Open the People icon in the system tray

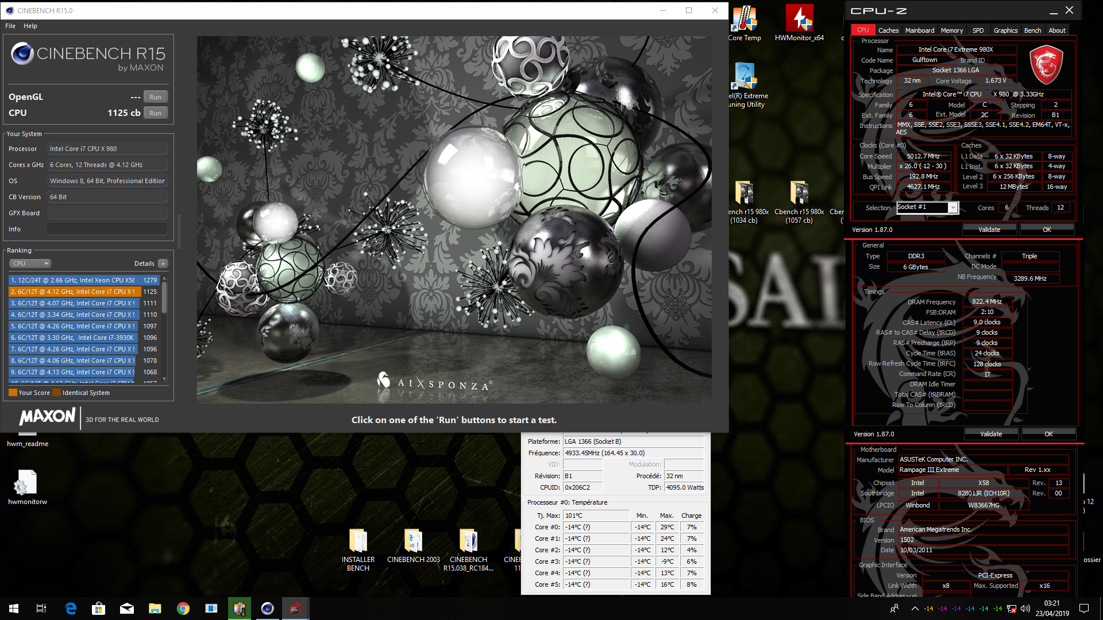point(894,609)
